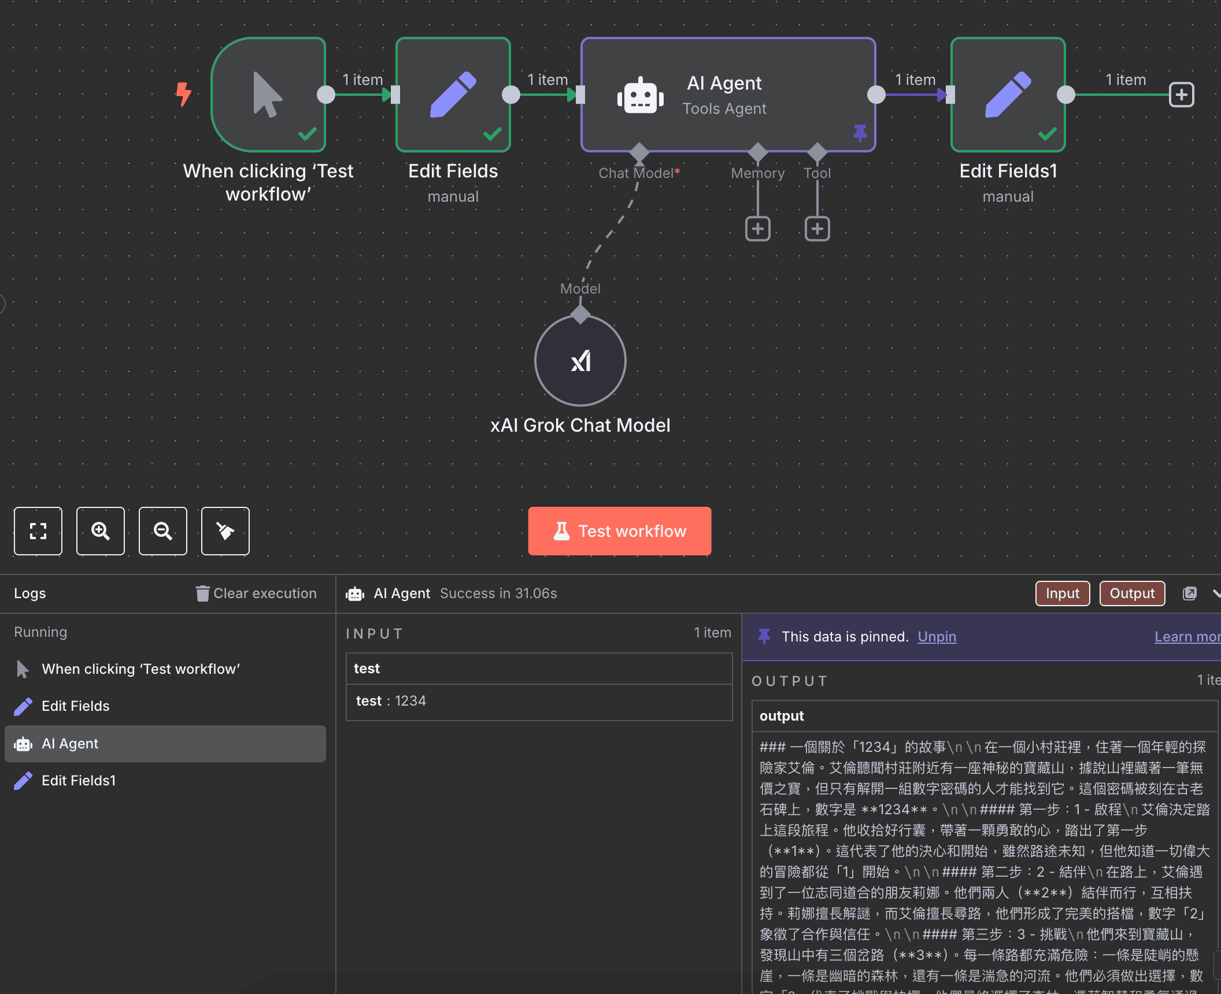This screenshot has width=1221, height=994.
Task: Click the tidy up workflow icon
Action: point(225,531)
